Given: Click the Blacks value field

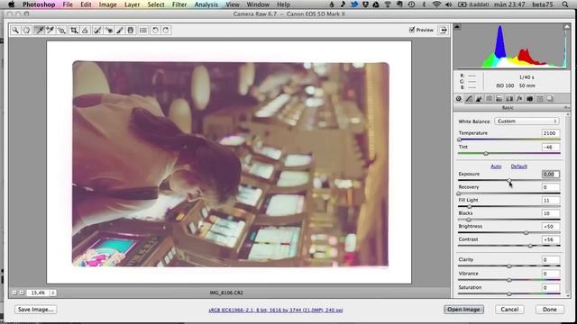Looking at the screenshot, I should pos(551,213).
